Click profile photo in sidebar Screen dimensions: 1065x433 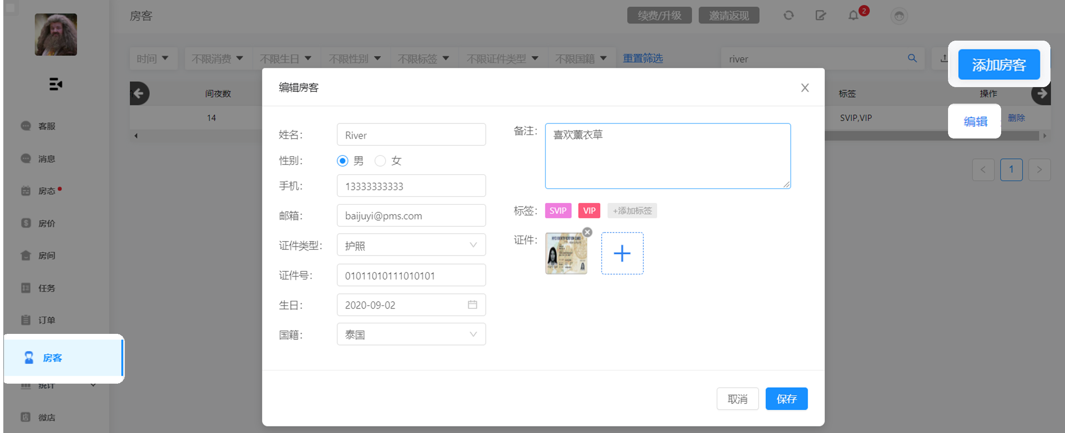pos(56,34)
